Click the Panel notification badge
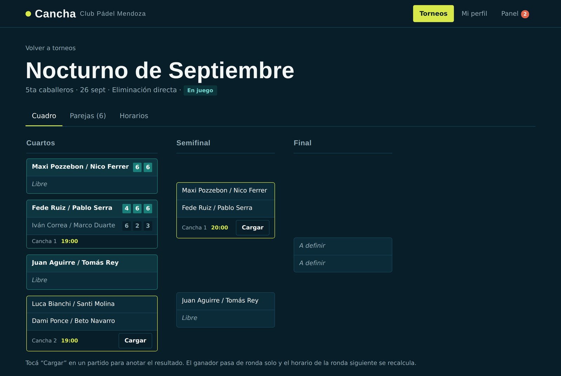The width and height of the screenshot is (561, 376). [525, 14]
